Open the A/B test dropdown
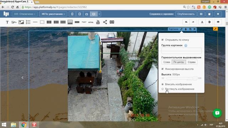Viewport: 228px width, 128px height. point(25,14)
